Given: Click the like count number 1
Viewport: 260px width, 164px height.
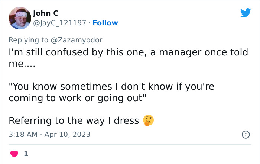Looking at the screenshot, I should [x=26, y=154].
